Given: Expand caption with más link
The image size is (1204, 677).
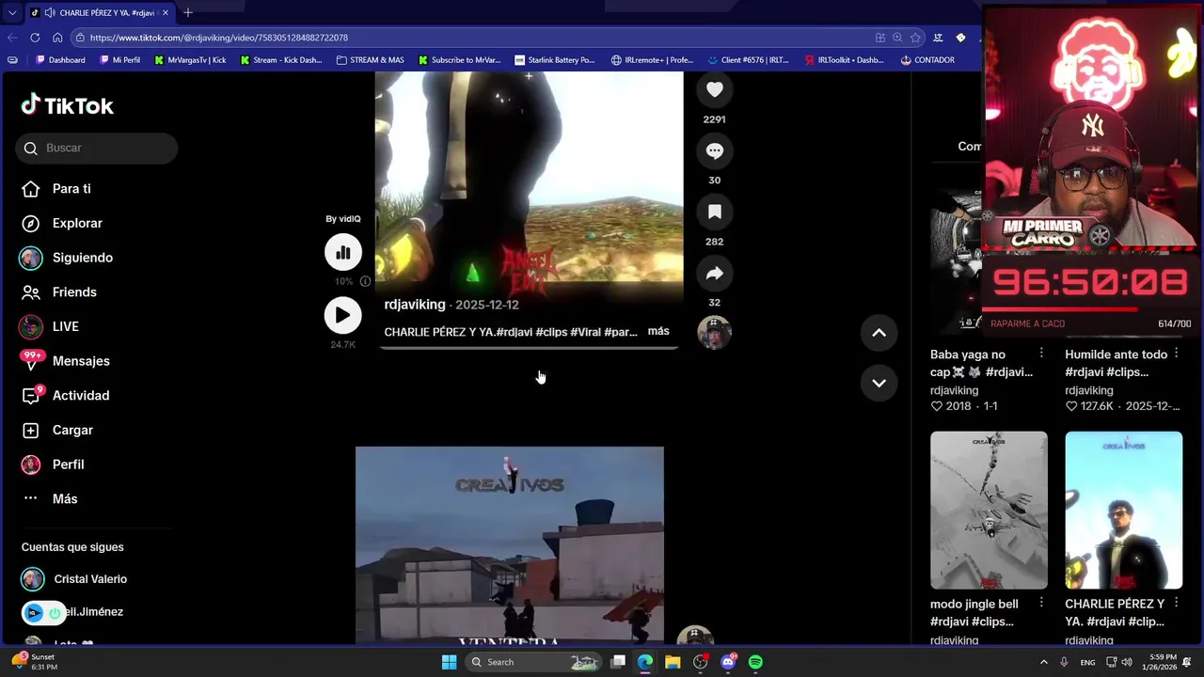Looking at the screenshot, I should tap(658, 331).
